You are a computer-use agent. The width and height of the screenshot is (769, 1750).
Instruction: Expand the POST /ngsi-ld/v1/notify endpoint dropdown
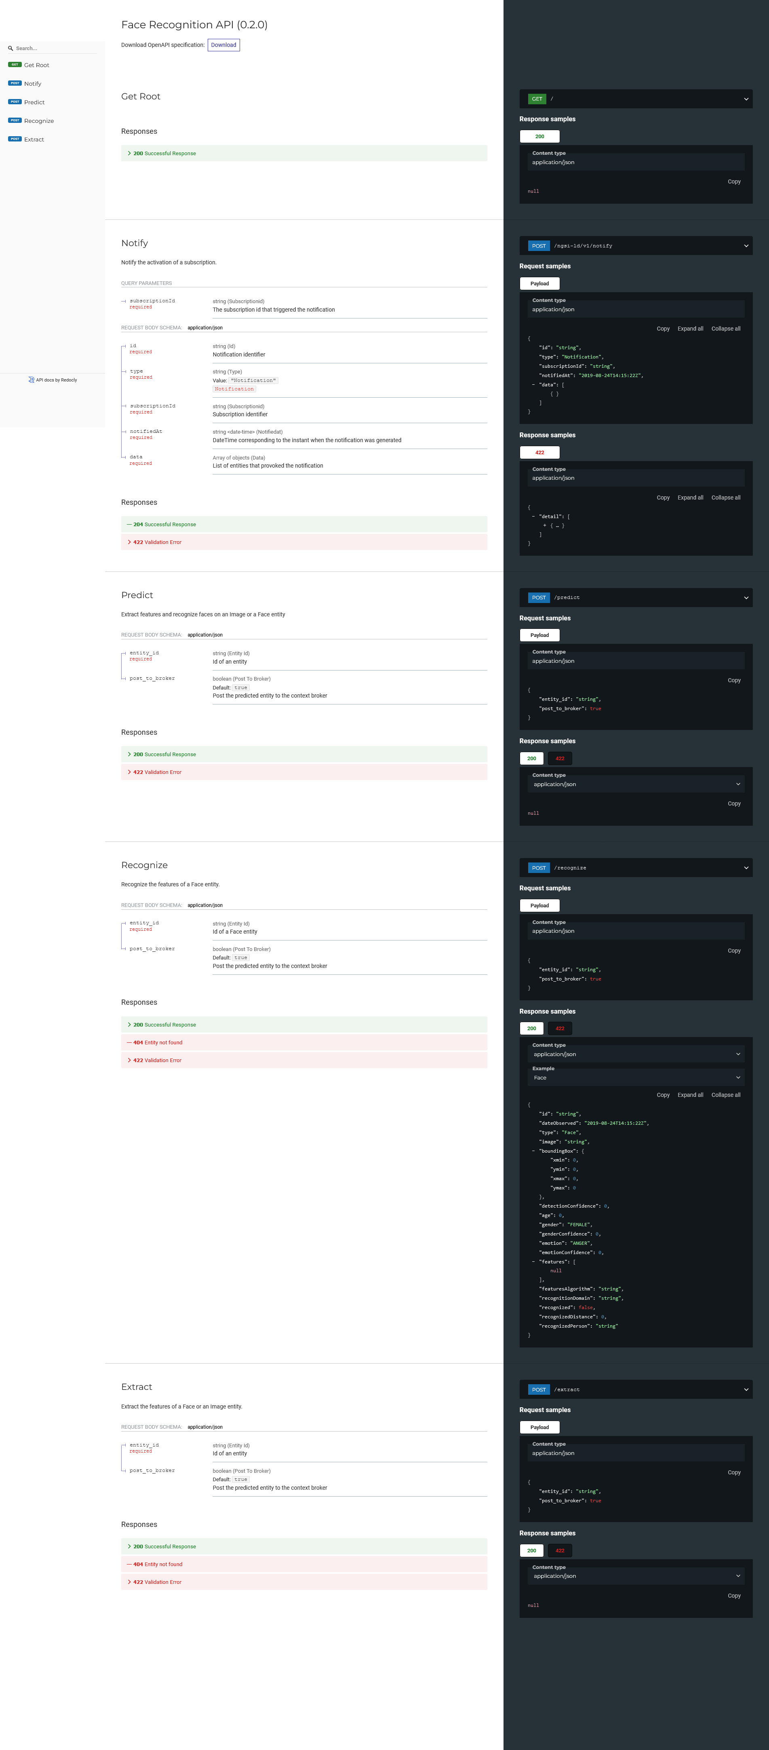pyautogui.click(x=636, y=245)
